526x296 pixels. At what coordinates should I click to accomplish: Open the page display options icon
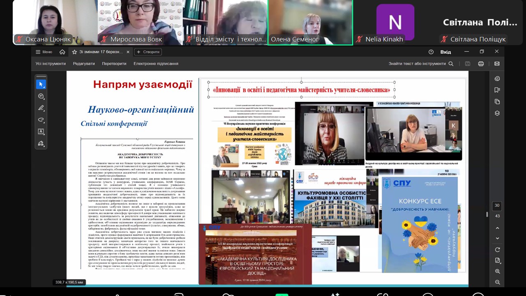tap(497, 260)
